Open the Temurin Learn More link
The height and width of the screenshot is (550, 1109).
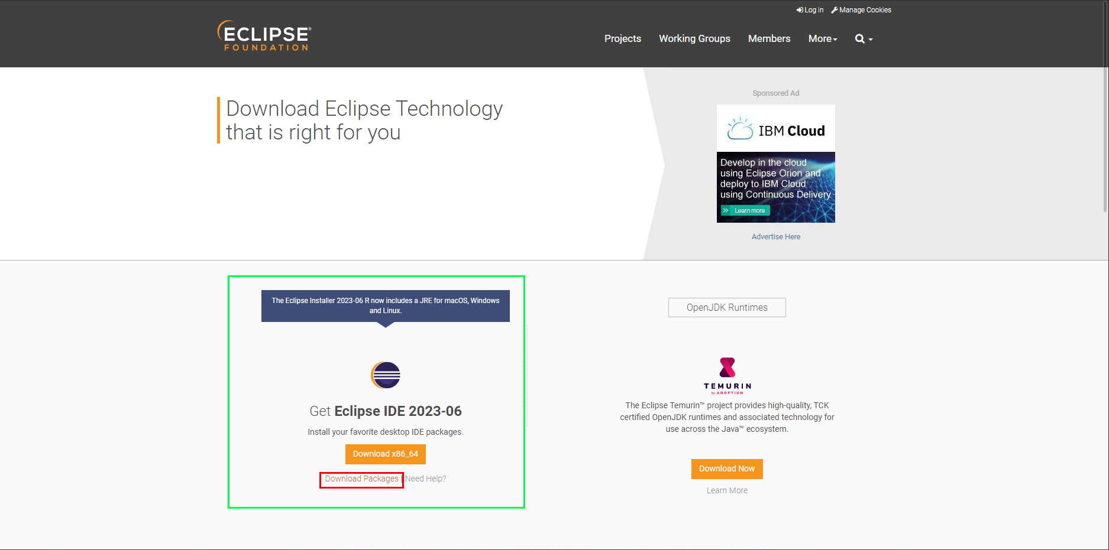(728, 491)
